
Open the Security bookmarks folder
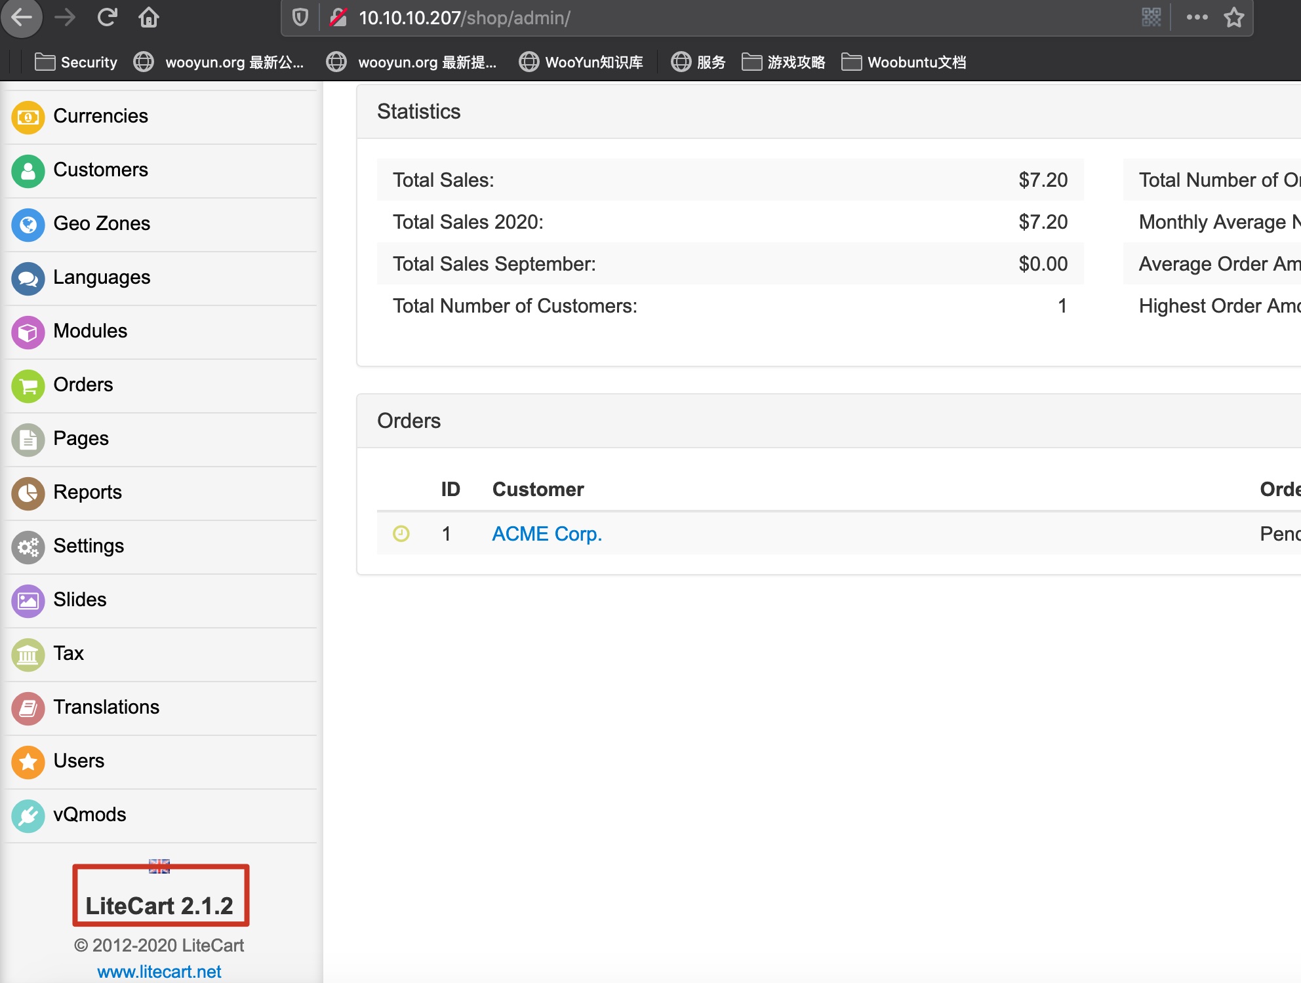pyautogui.click(x=76, y=62)
